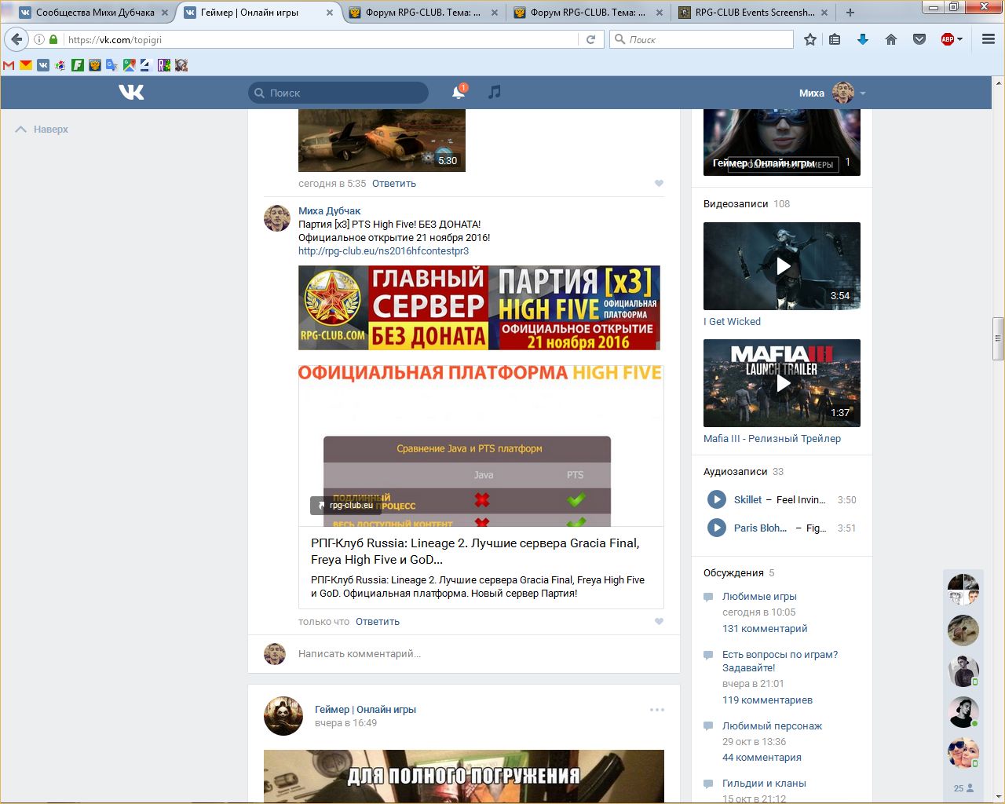This screenshot has height=804, width=1005.
Task: Open the rpg-club.eu contest link
Action: tap(383, 251)
